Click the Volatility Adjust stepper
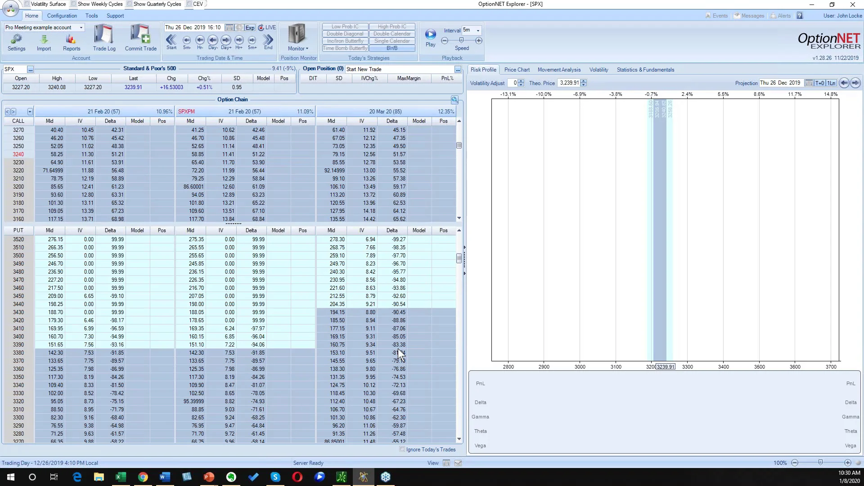 (521, 83)
